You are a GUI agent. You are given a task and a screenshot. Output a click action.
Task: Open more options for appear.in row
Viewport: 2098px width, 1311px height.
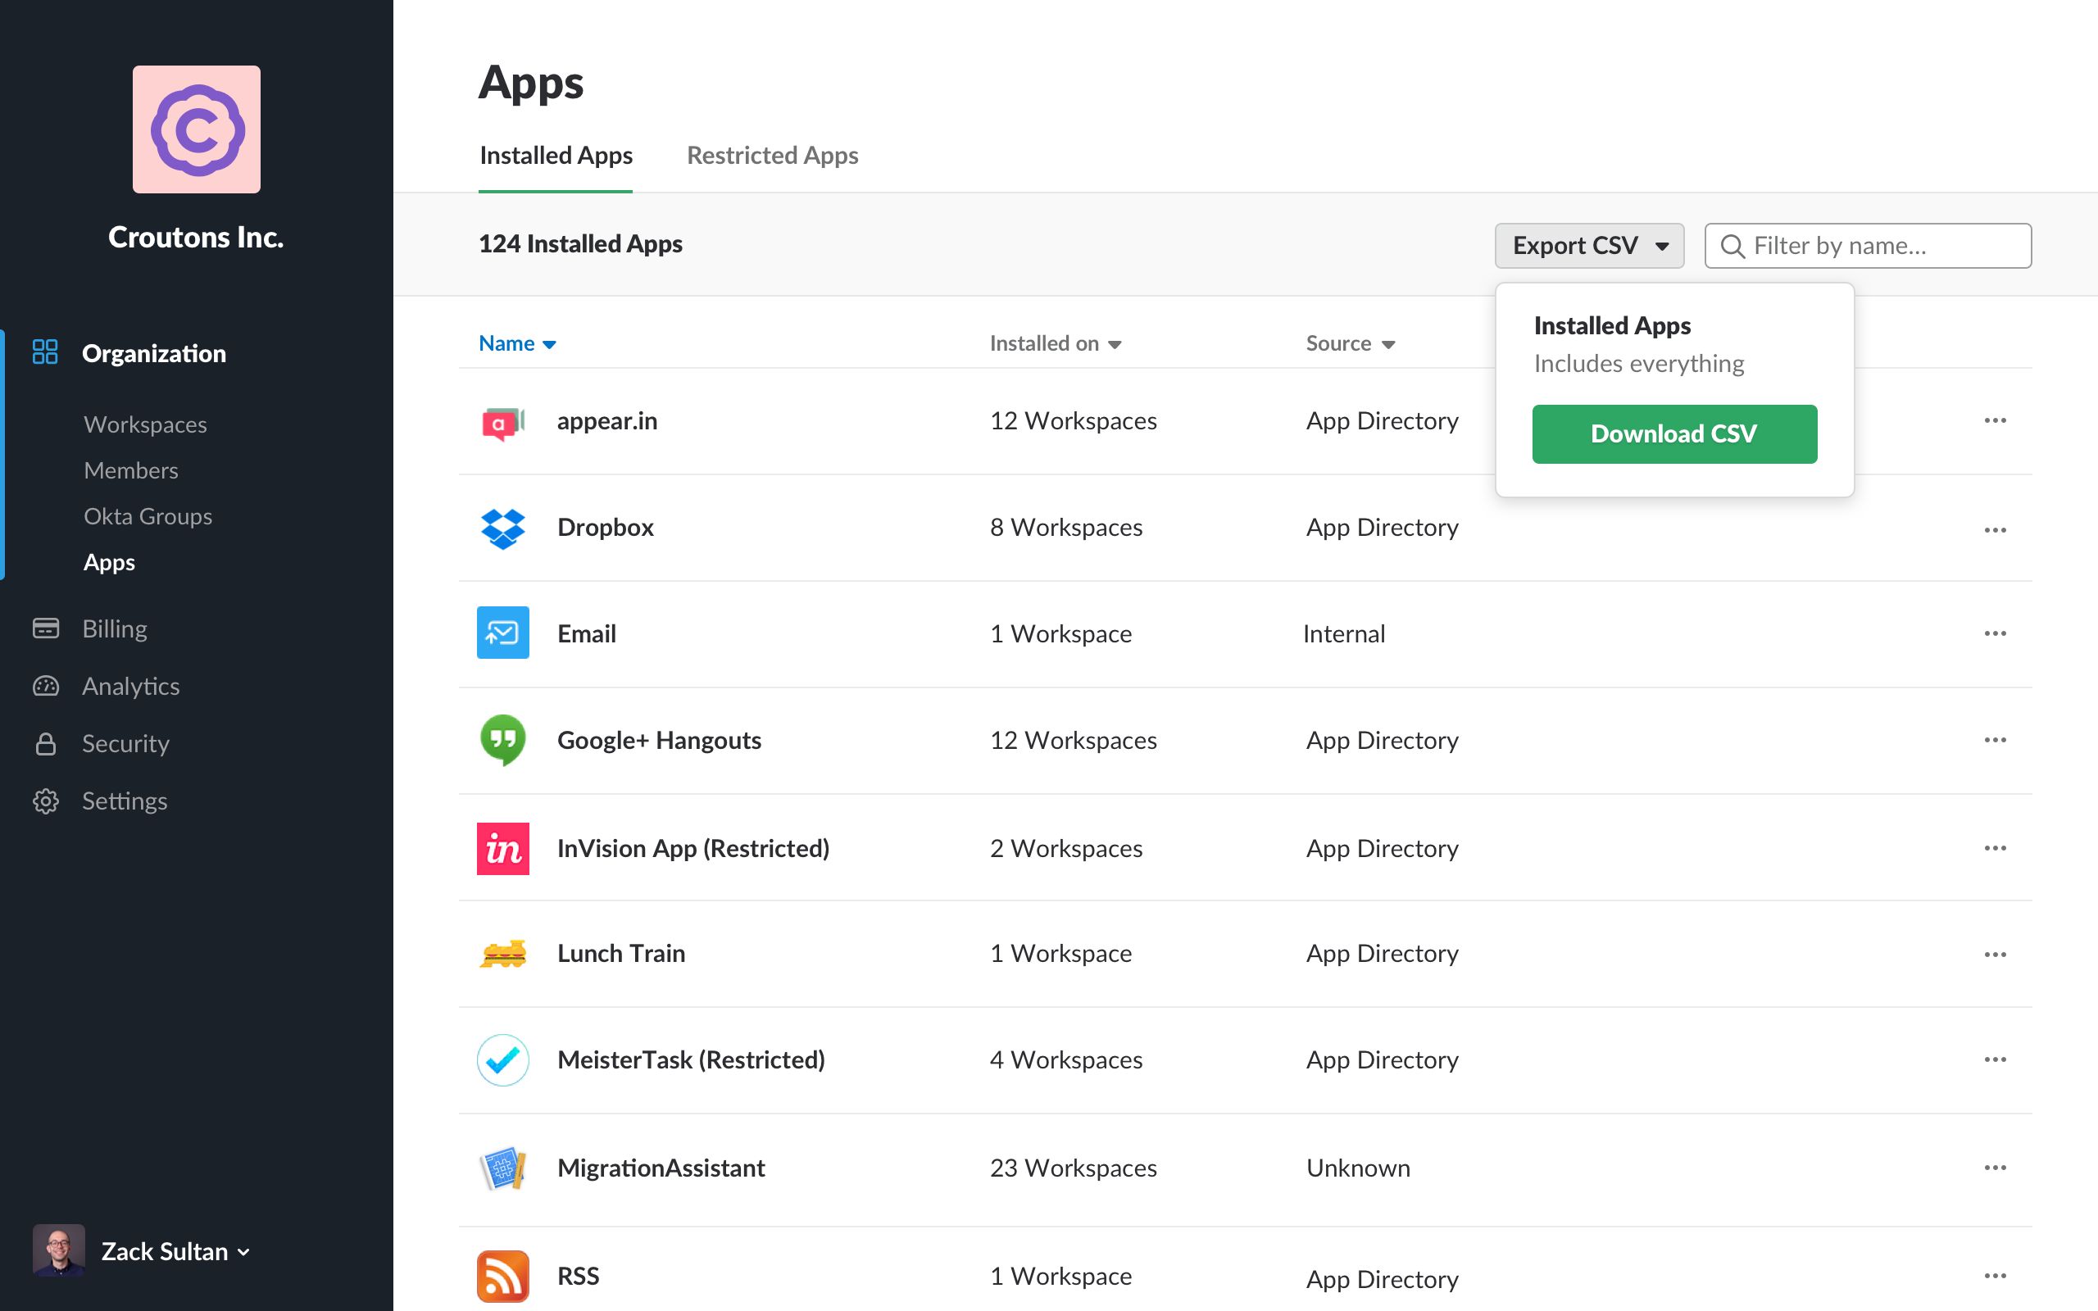point(1995,420)
